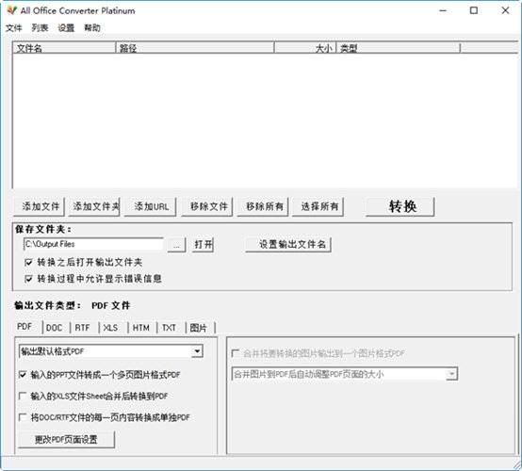522x471 pixels.
Task: Open the 设置 menu
Action: point(66,28)
